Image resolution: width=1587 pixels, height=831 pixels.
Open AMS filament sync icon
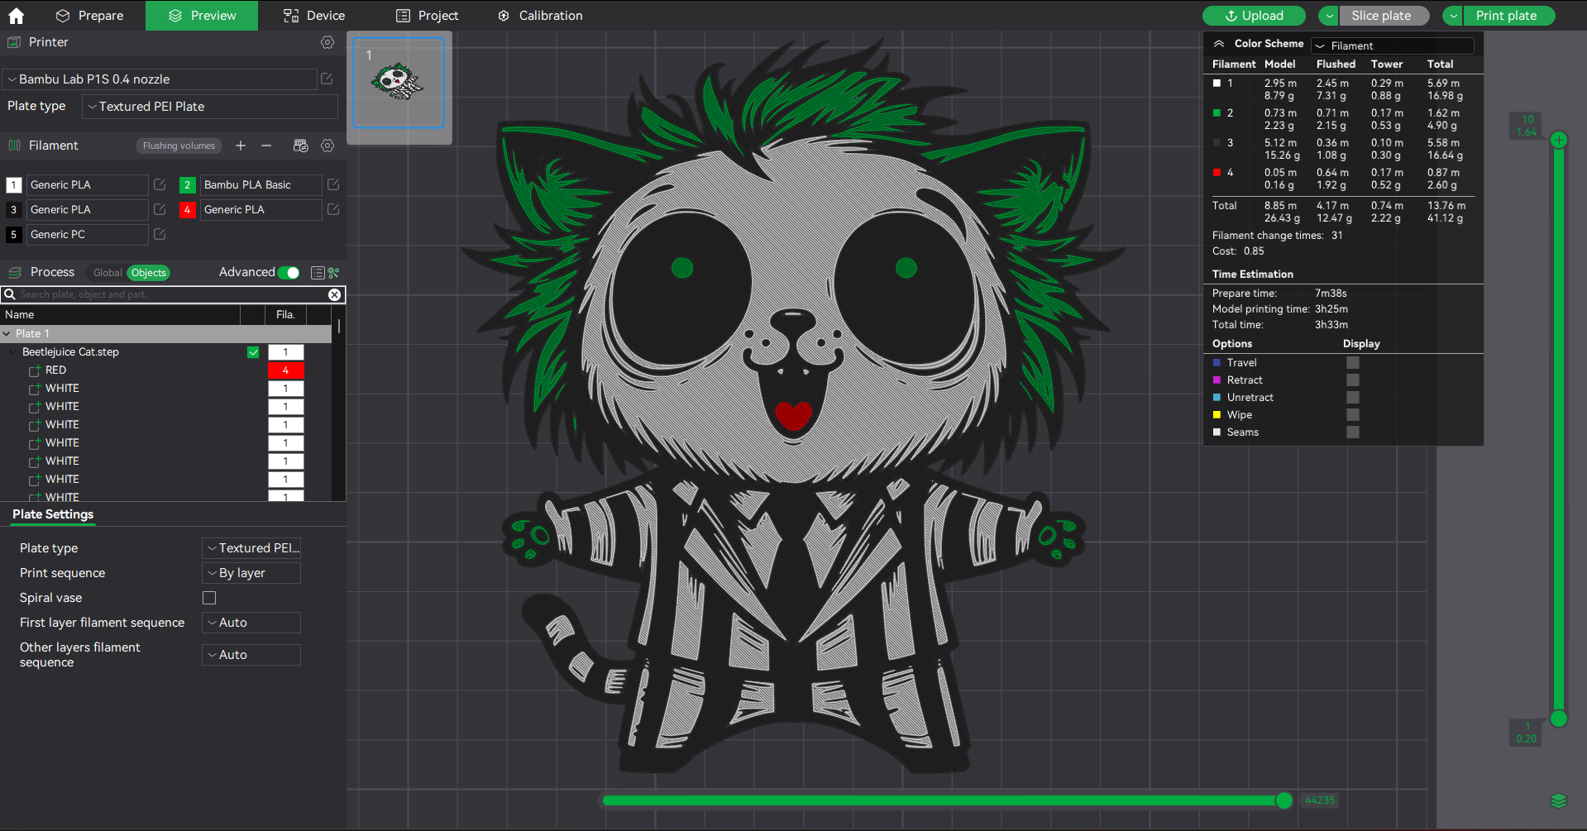tap(301, 146)
